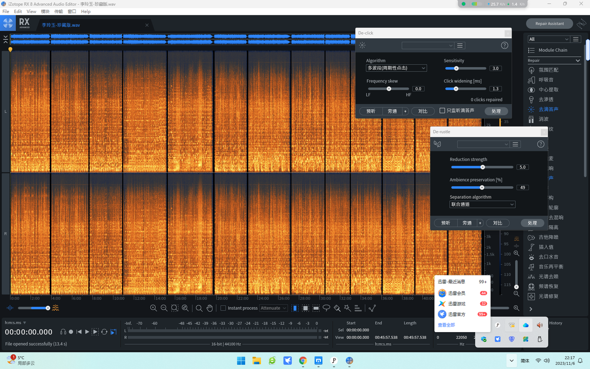Collapse the Repair category
This screenshot has width=590, height=369.
578,60
